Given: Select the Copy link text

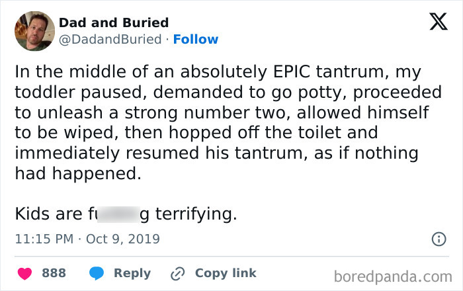Looking at the screenshot, I should click(225, 273).
